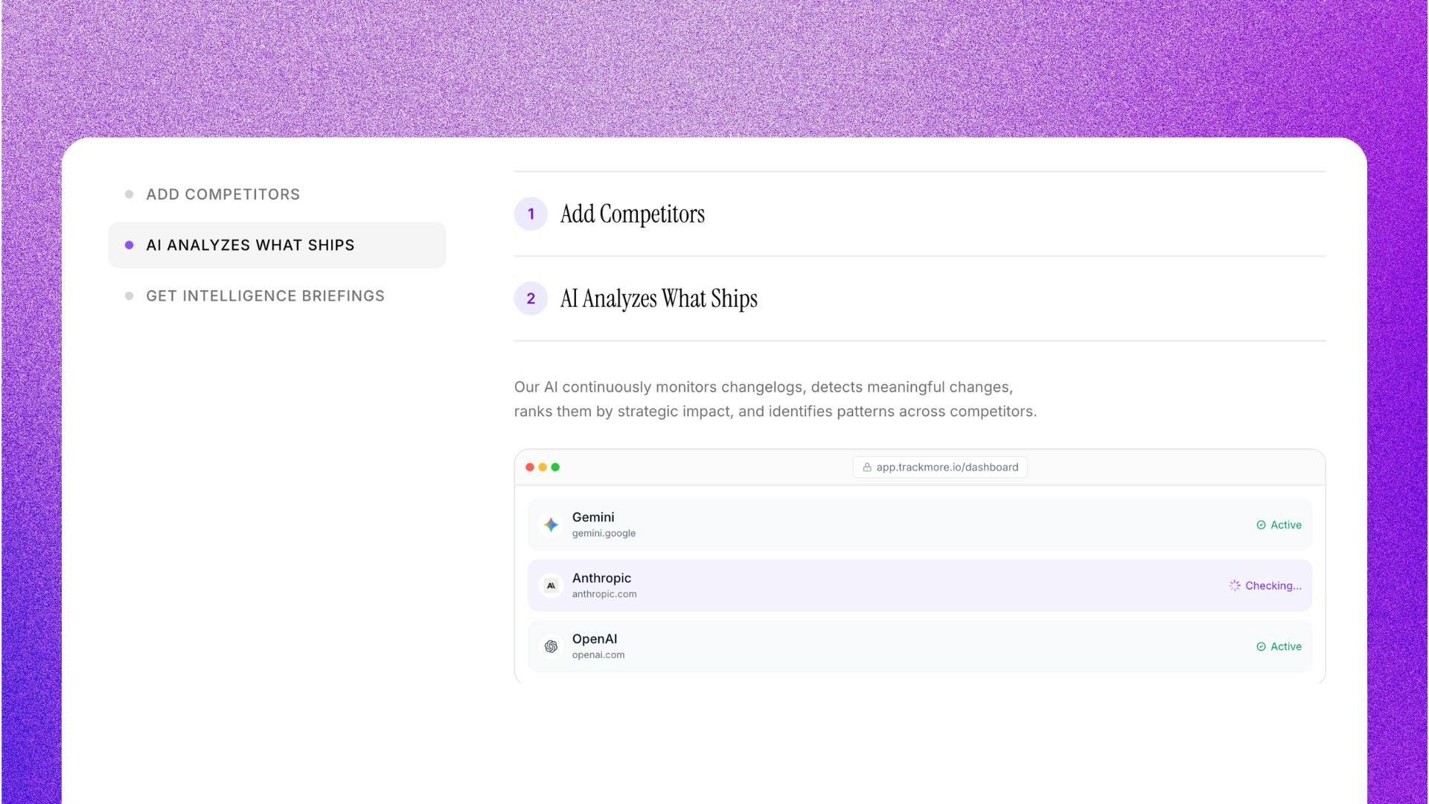Viewport: 1429px width, 804px height.
Task: Click the spinner icon next to Checking status
Action: click(x=1235, y=585)
